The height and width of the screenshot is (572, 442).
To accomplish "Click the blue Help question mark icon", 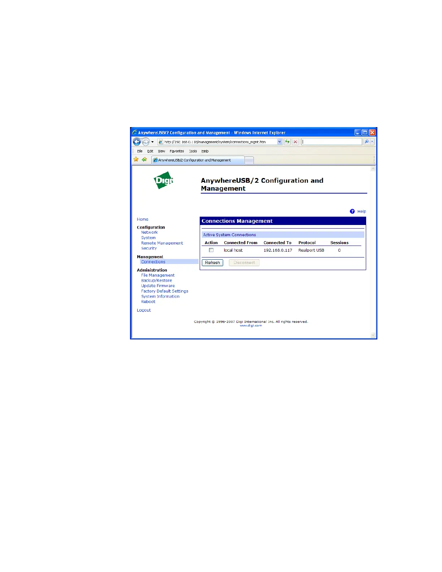I will [352, 212].
